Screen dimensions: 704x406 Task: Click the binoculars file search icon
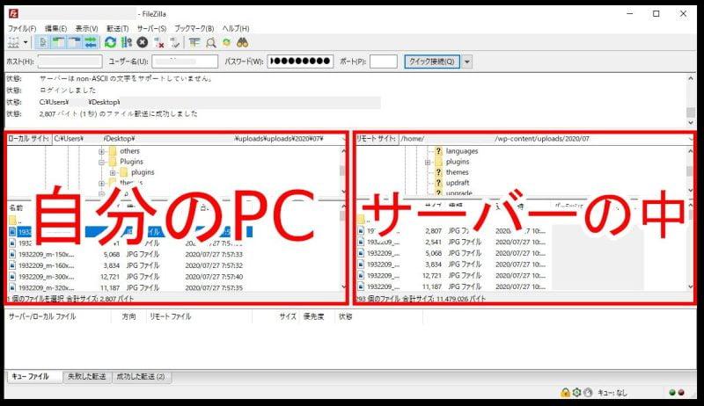[242, 41]
